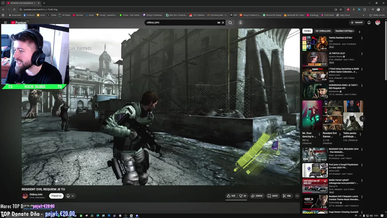Click the magnifier search button
Screen dimensions: 387x218
(230, 22)
